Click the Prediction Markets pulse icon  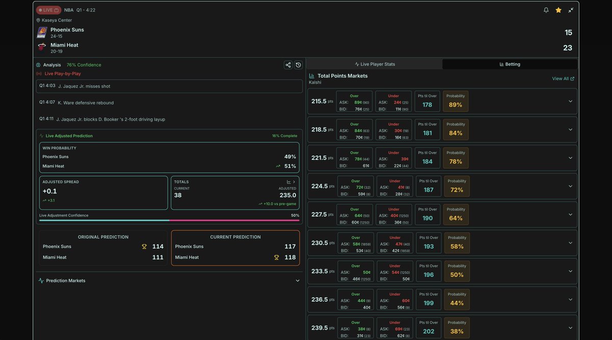[x=41, y=280]
